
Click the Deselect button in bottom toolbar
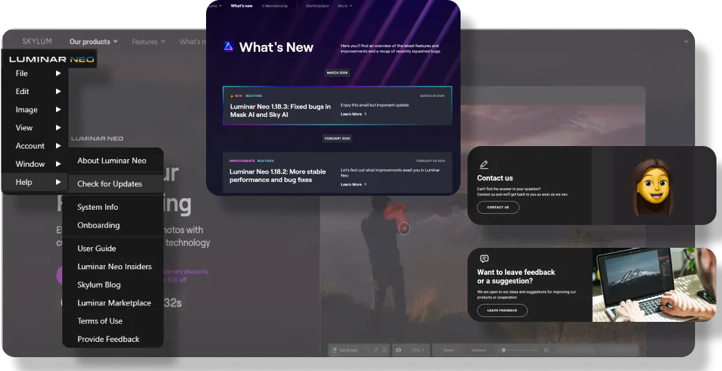[x=479, y=350]
